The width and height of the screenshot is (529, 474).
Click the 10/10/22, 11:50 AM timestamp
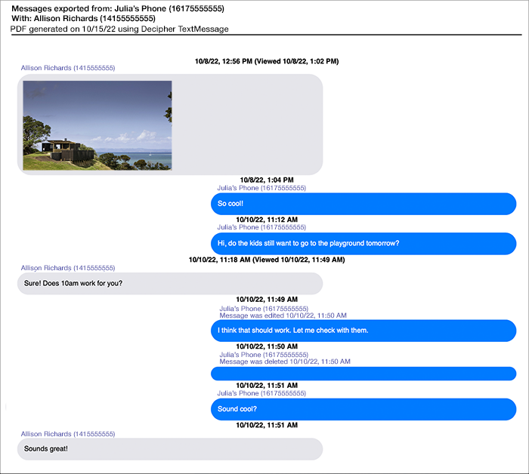pyautogui.click(x=267, y=346)
